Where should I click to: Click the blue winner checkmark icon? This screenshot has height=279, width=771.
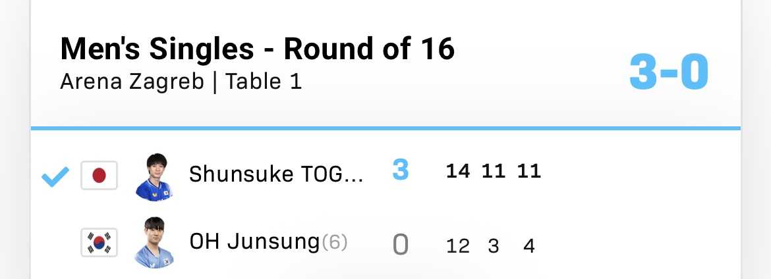[55, 176]
